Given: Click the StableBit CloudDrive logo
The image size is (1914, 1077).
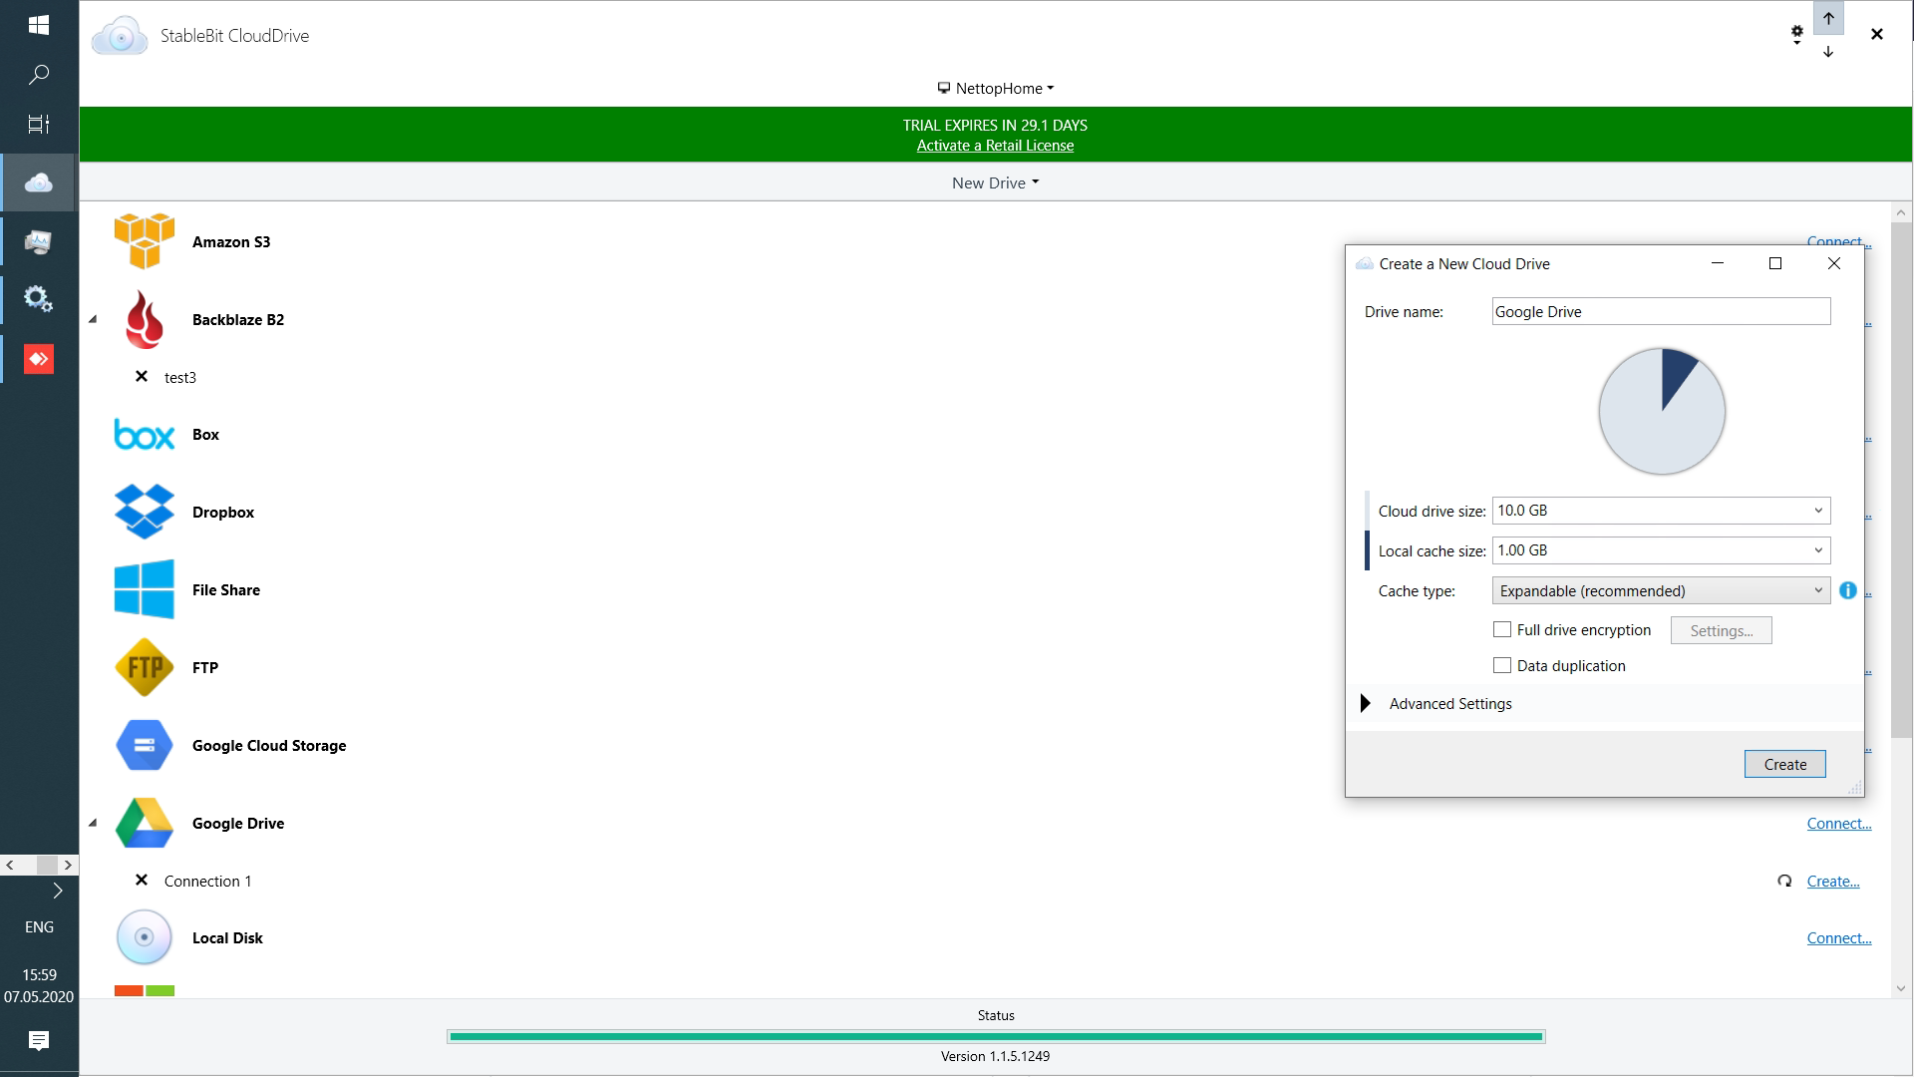Looking at the screenshot, I should pyautogui.click(x=120, y=36).
